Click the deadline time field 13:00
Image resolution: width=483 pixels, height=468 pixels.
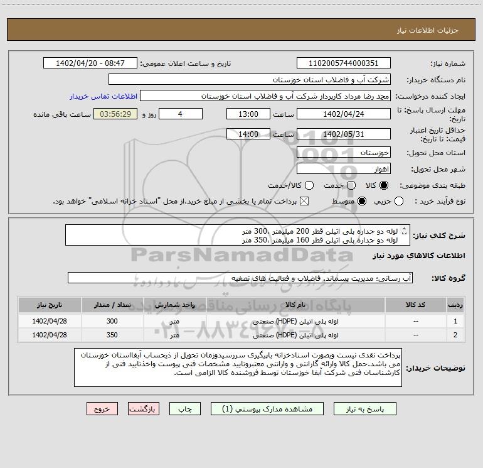coord(248,114)
